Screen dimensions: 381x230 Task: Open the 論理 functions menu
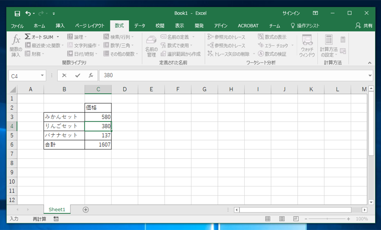77,37
